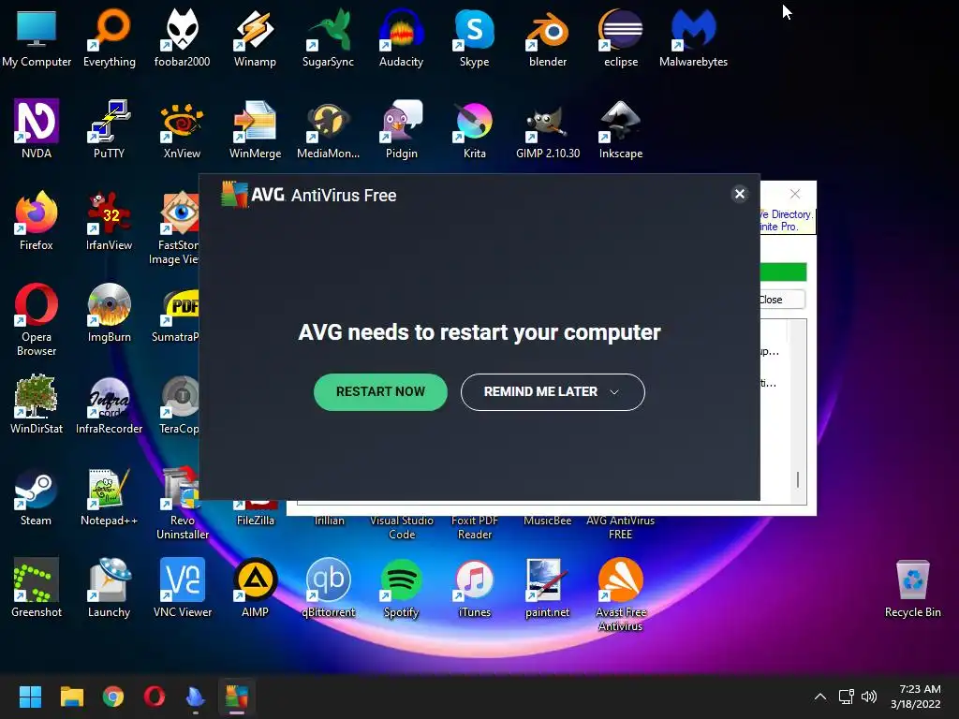959x719 pixels.
Task: Select the Avast Free Antivirus desktop icon
Action: pos(621,594)
